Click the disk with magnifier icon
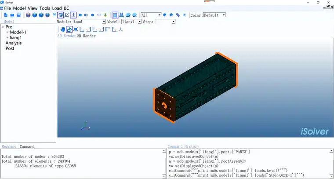Image resolution: width=334 pixels, height=179 pixels. tap(134, 15)
